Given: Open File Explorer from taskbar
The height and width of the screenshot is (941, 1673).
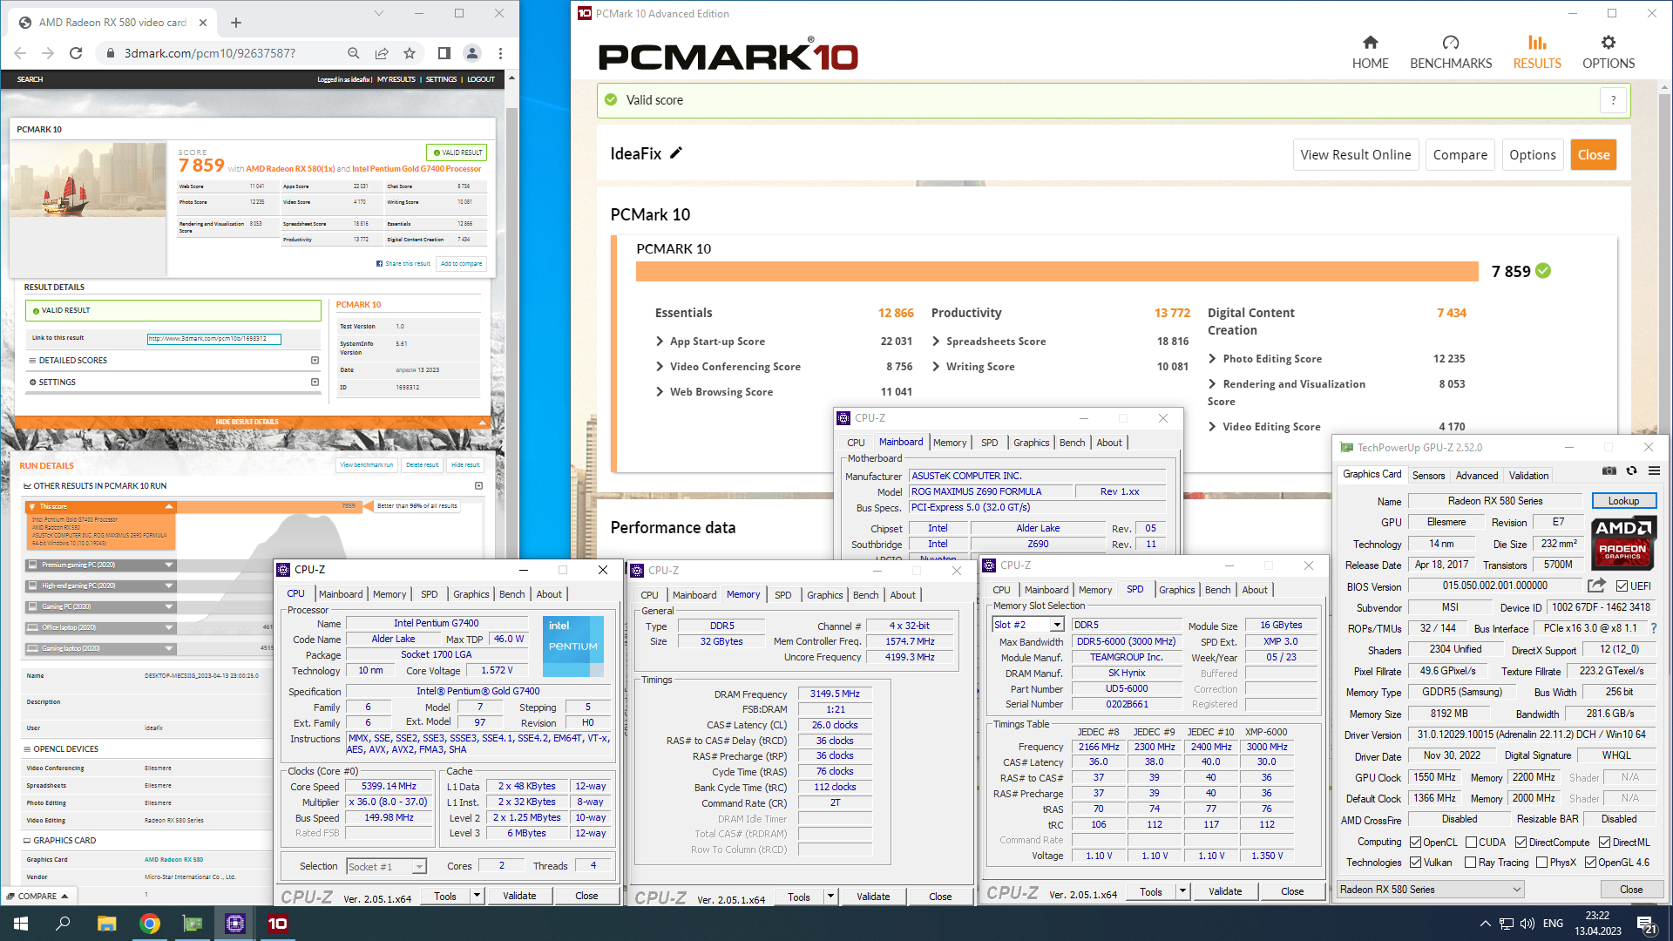Looking at the screenshot, I should pos(106,924).
